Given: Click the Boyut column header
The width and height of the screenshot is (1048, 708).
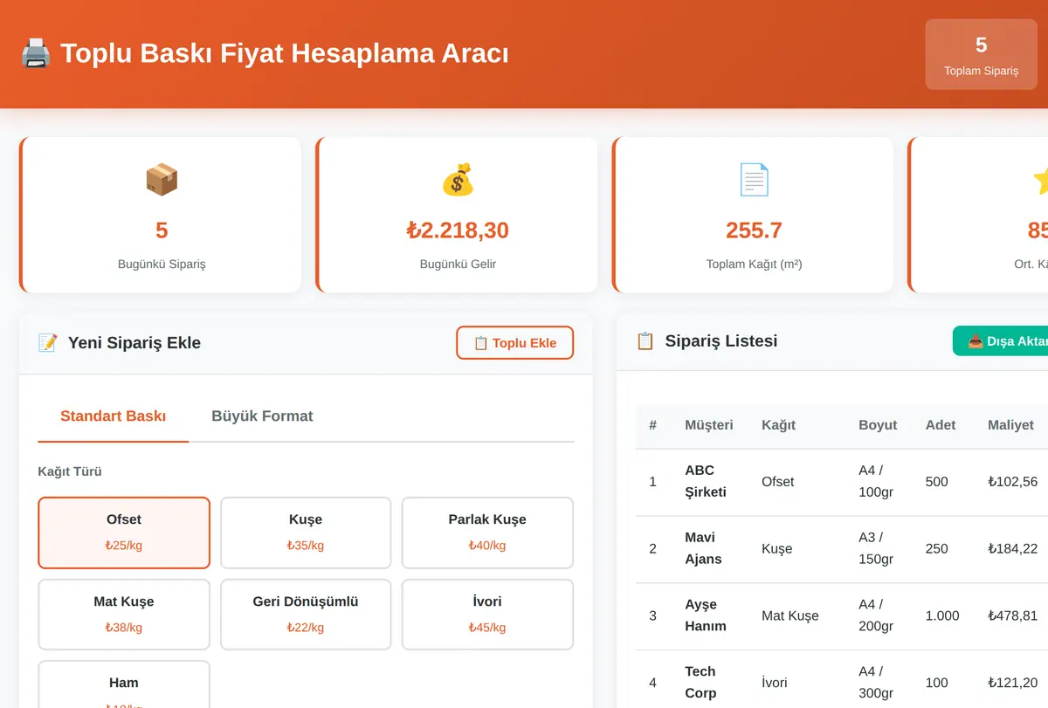Looking at the screenshot, I should click(x=878, y=425).
